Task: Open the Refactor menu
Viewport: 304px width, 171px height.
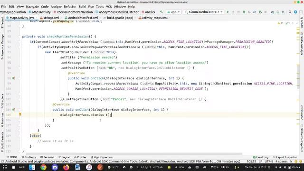Action: point(70,7)
